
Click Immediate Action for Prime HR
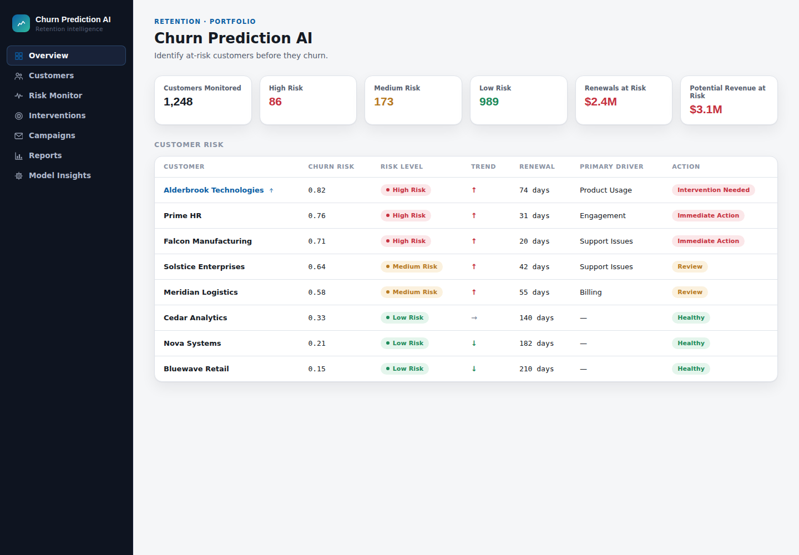click(708, 215)
